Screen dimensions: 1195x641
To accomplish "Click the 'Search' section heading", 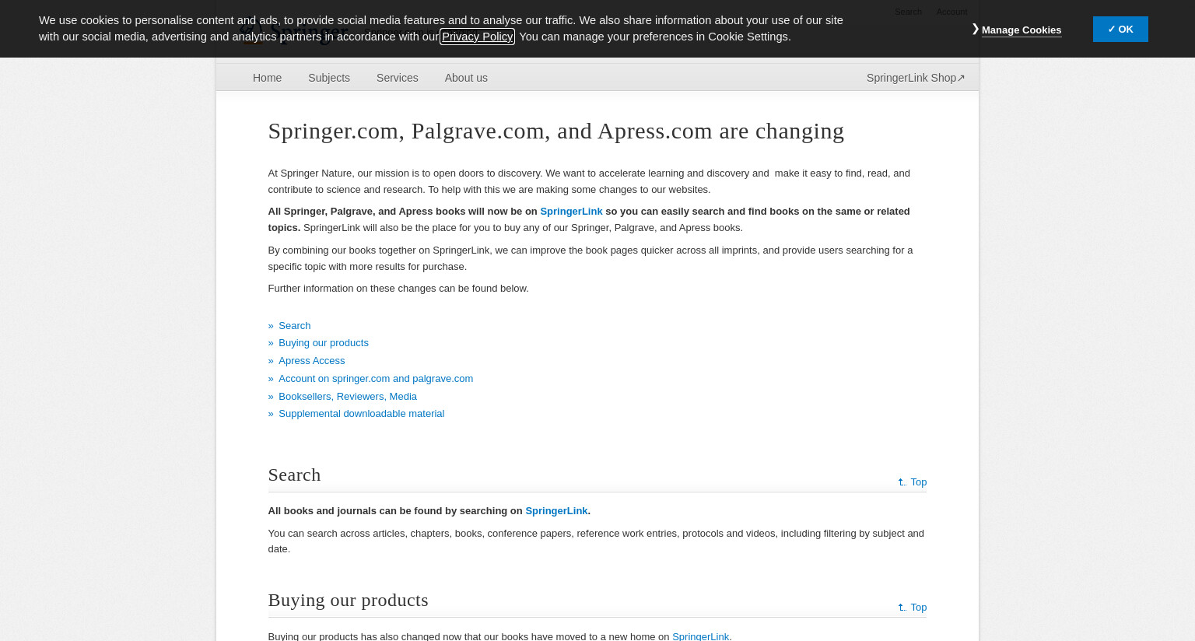I will click(x=294, y=475).
